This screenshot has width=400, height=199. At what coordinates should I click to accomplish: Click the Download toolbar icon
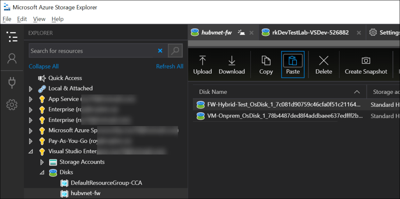[232, 65]
